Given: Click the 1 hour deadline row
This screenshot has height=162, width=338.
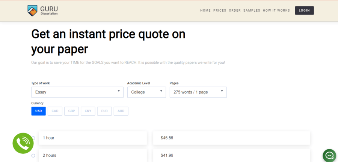Looking at the screenshot, I should (x=93, y=138).
